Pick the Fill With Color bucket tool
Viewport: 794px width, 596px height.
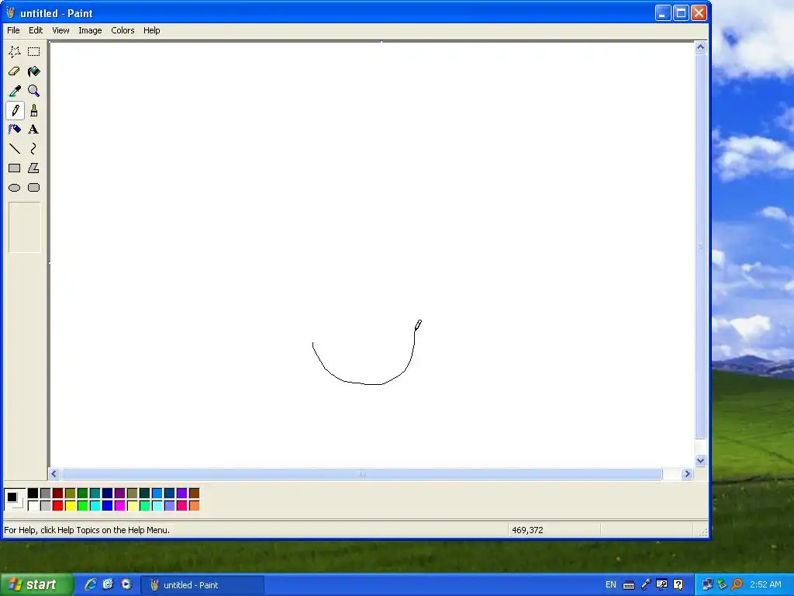point(34,71)
